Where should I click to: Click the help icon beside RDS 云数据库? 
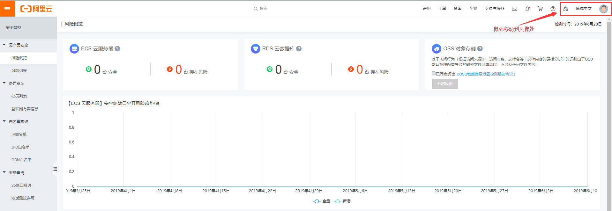[x=299, y=49]
